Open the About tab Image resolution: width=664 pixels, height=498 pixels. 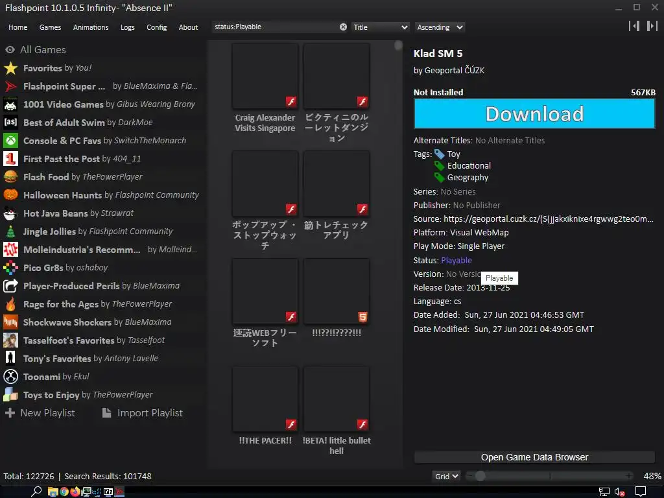188,27
